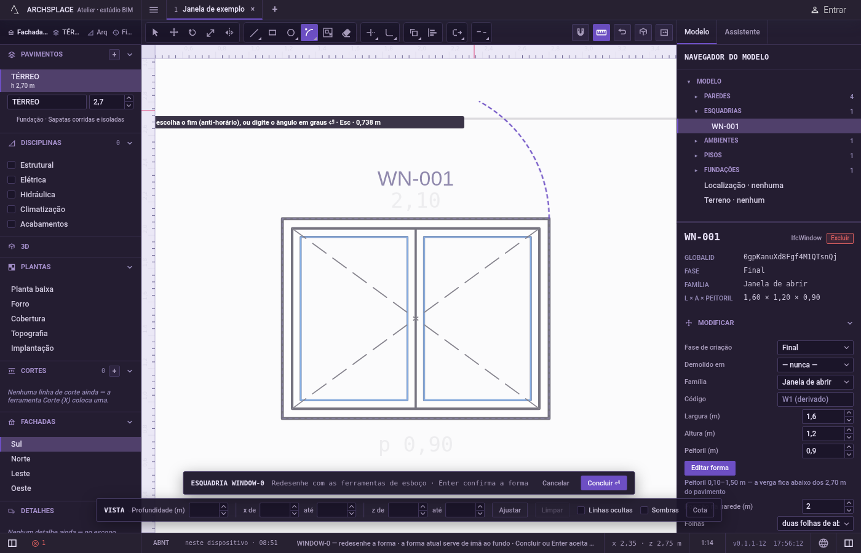
Task: Toggle the ruler measurement display
Action: tap(601, 33)
